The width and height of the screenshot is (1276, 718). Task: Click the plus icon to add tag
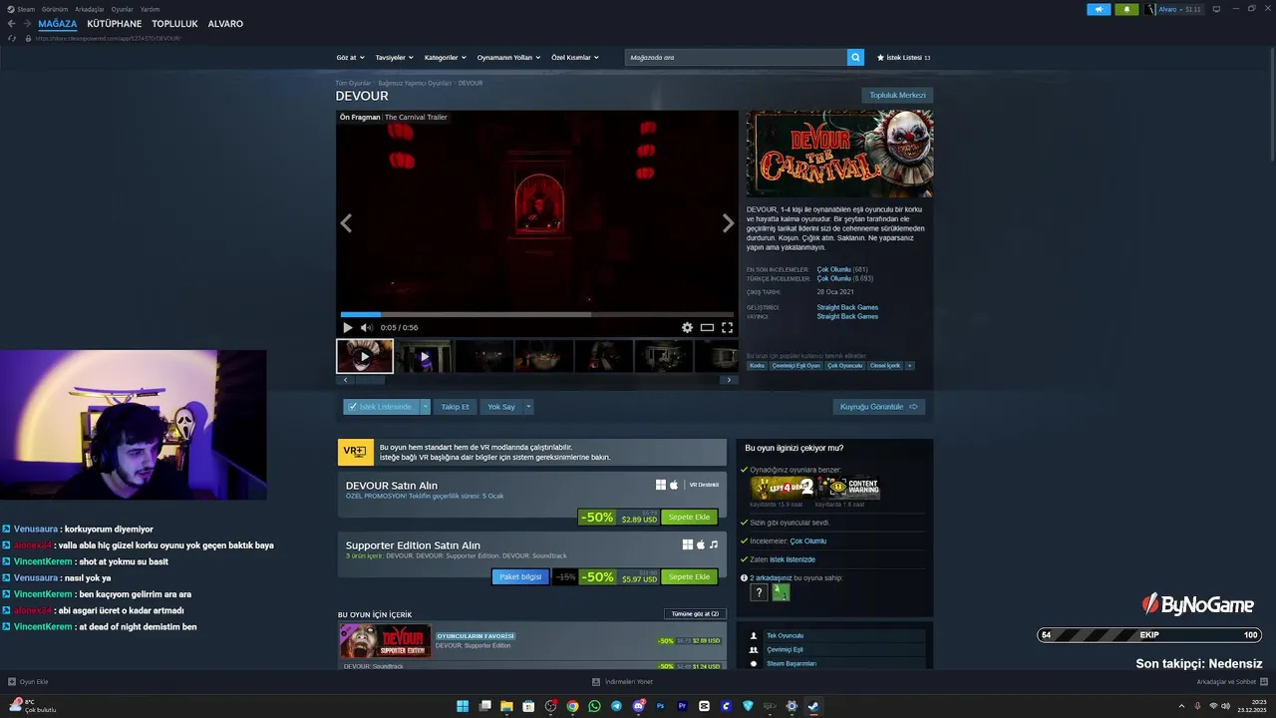[x=909, y=366]
